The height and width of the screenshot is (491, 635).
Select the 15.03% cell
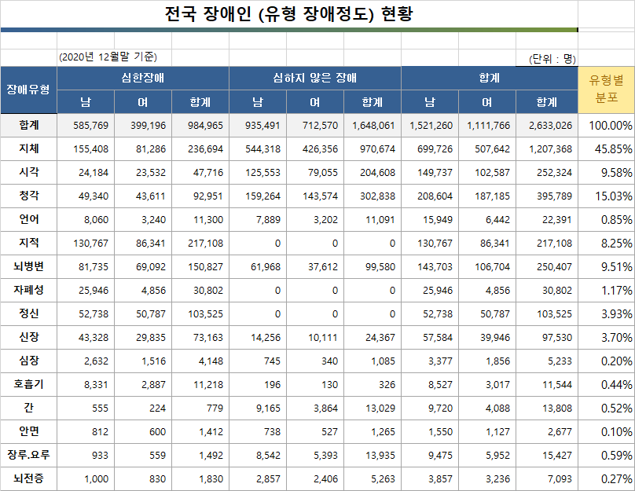(x=606, y=196)
